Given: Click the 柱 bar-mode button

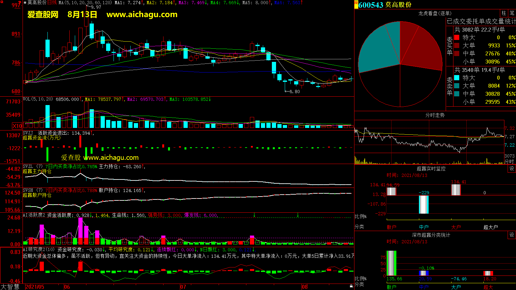Looking at the screenshot, I should click(504, 13).
